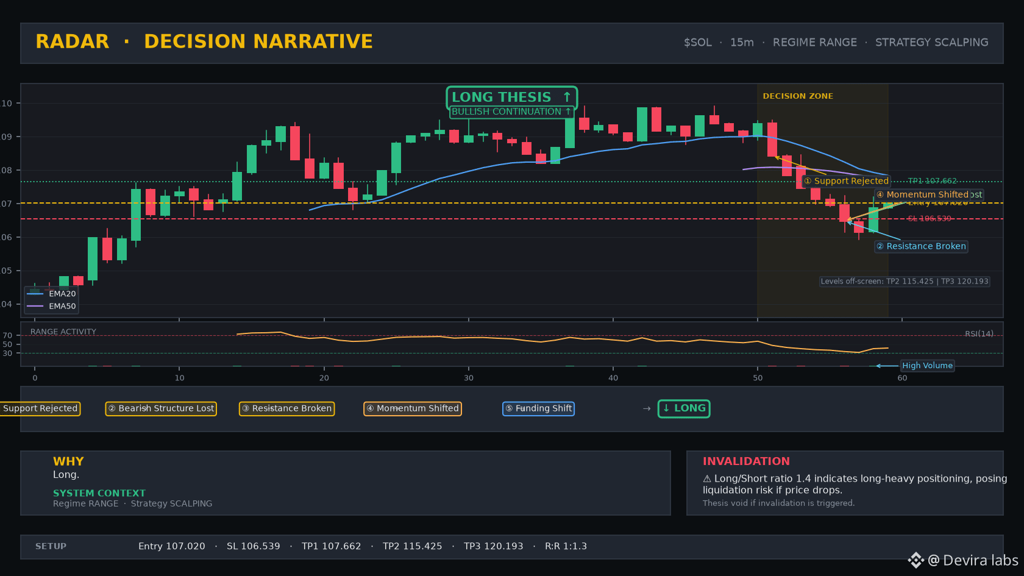Click the warning triangle icon in the Invalidation panel
The height and width of the screenshot is (576, 1024).
[707, 479]
